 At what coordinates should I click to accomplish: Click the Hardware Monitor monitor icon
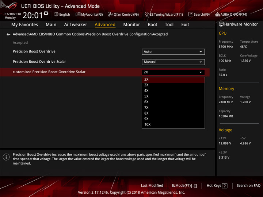click(x=221, y=24)
